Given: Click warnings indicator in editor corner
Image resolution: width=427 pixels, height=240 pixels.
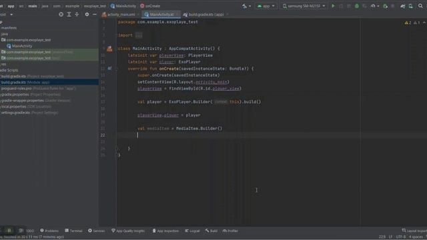Looking at the screenshot, I should [x=412, y=23].
